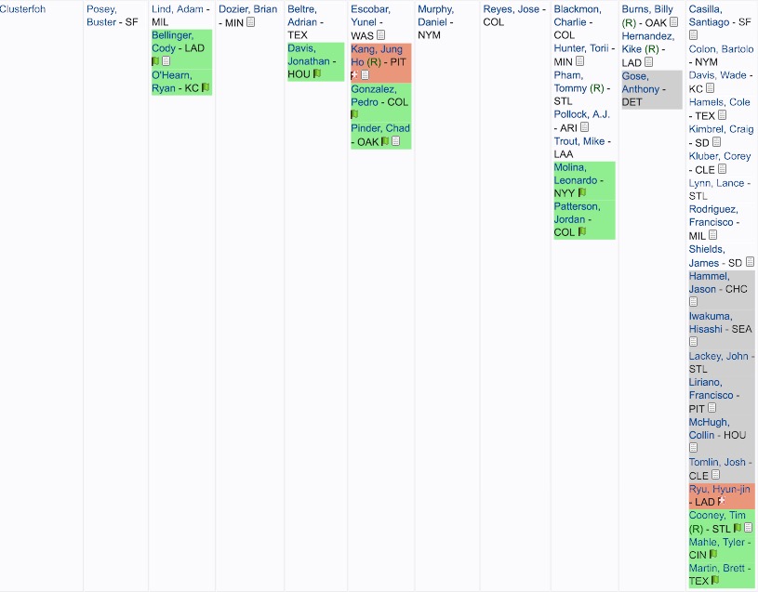Open Leonardo Molina's player page
Viewport: 758px width, 592px height.
[576, 174]
